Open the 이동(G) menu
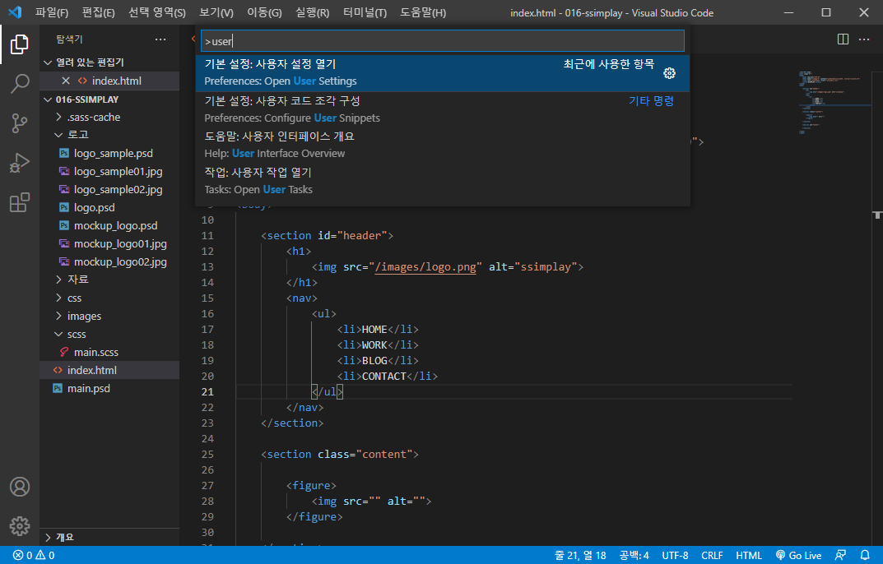Image resolution: width=883 pixels, height=564 pixels. click(264, 12)
